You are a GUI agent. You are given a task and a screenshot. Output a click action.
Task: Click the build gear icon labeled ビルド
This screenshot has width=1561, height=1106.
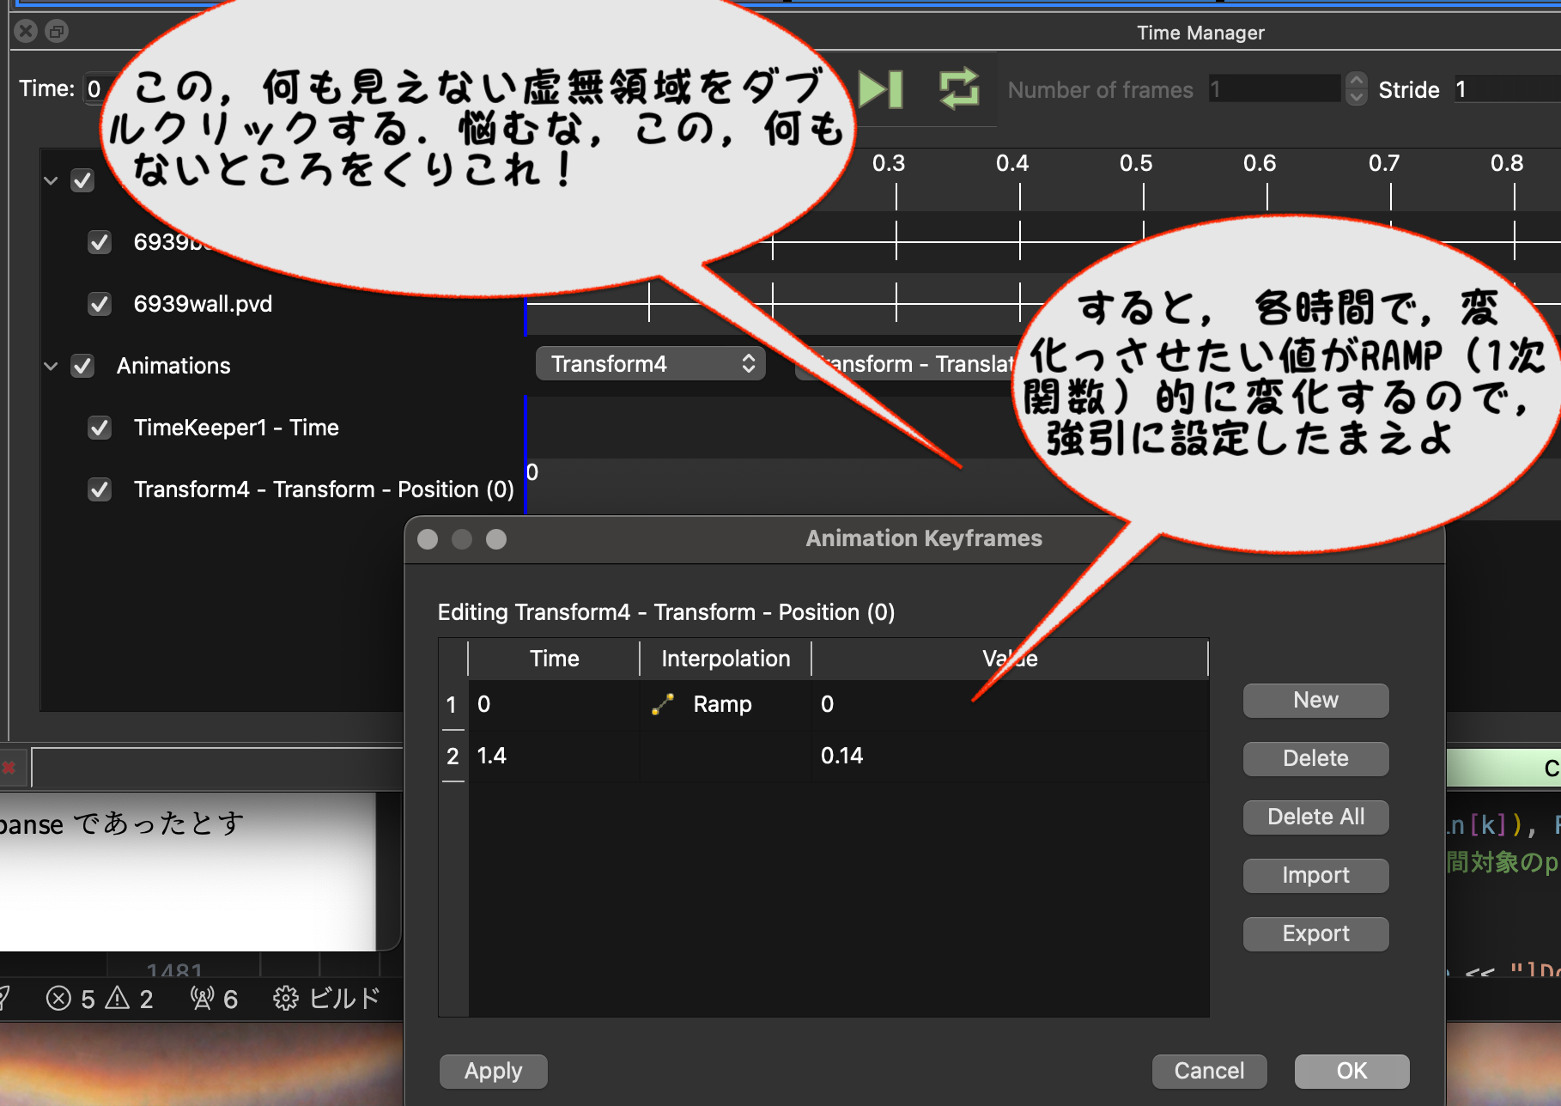click(285, 999)
